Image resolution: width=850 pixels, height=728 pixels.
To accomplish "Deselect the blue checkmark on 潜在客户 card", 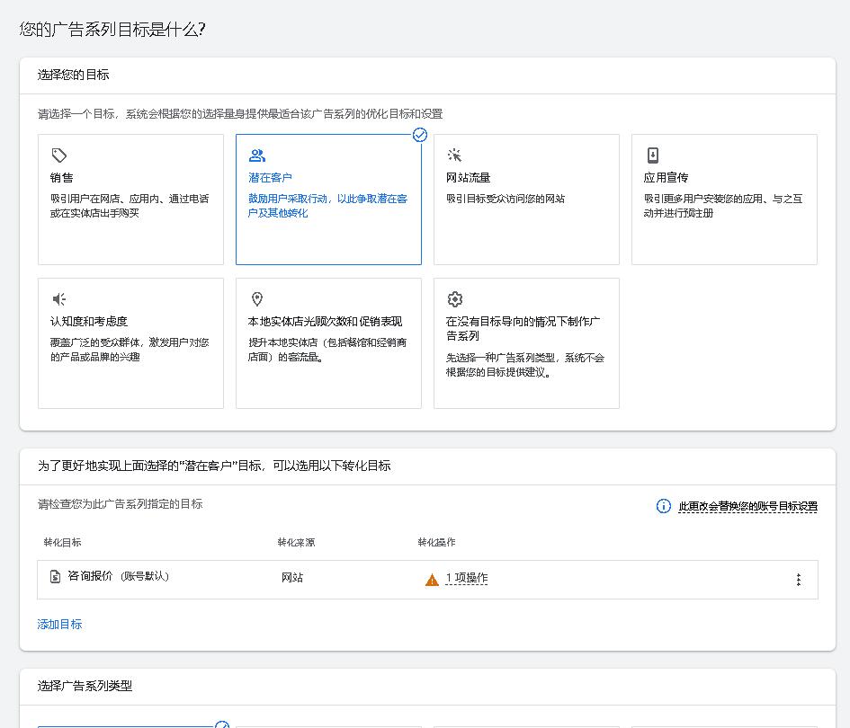I will [x=419, y=135].
